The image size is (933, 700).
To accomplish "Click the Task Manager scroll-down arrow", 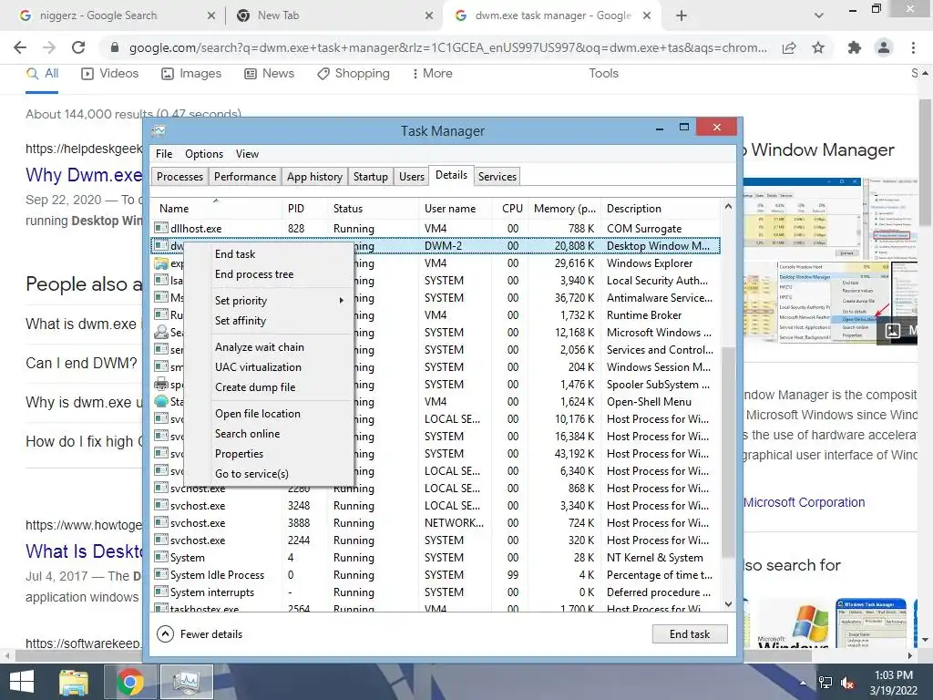I will (x=728, y=603).
